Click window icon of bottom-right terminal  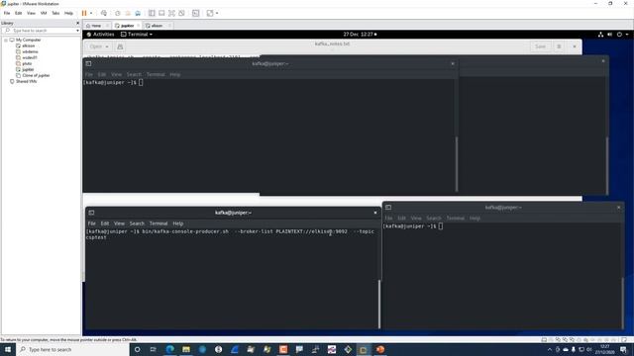click(x=388, y=207)
